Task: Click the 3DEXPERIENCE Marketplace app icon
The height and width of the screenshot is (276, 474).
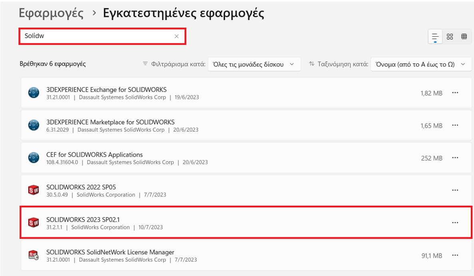Action: (34, 126)
